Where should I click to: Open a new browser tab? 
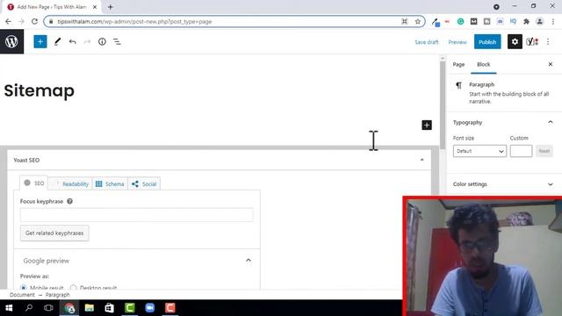pyautogui.click(x=111, y=7)
